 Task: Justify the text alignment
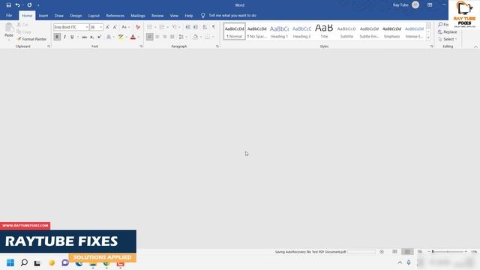[x=172, y=37]
